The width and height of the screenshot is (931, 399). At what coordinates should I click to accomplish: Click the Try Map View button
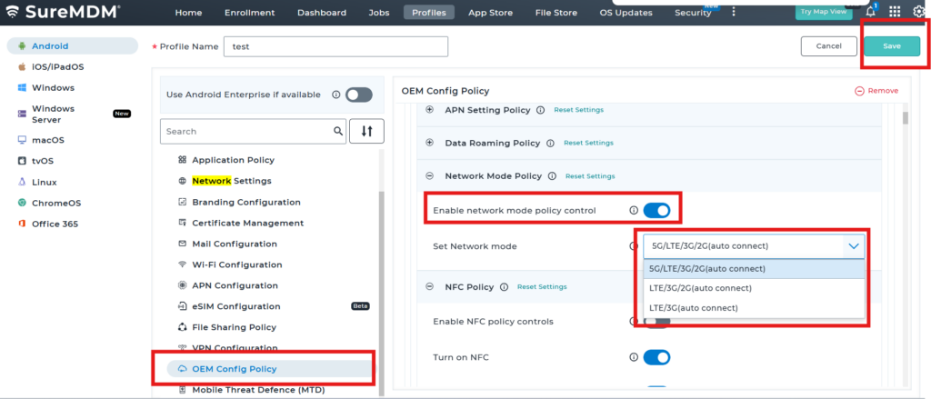coord(823,12)
